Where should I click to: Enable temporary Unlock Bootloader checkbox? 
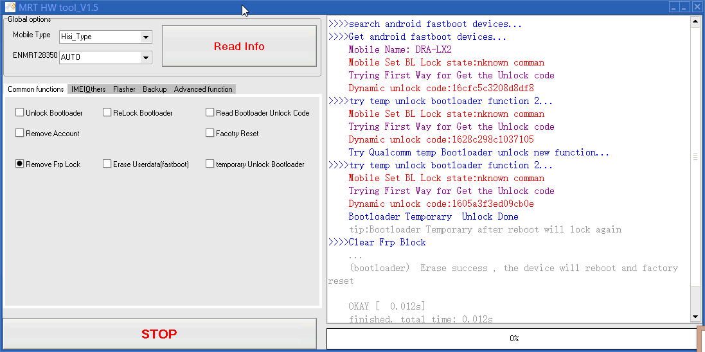pos(210,164)
